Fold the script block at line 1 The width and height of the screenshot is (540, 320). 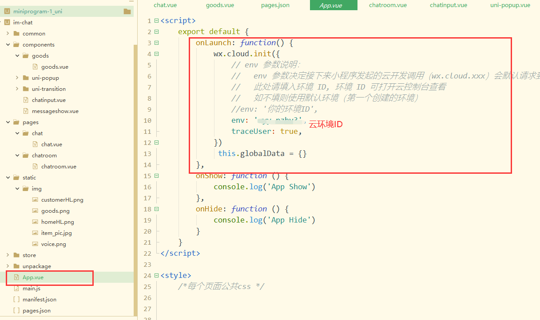[x=156, y=20]
